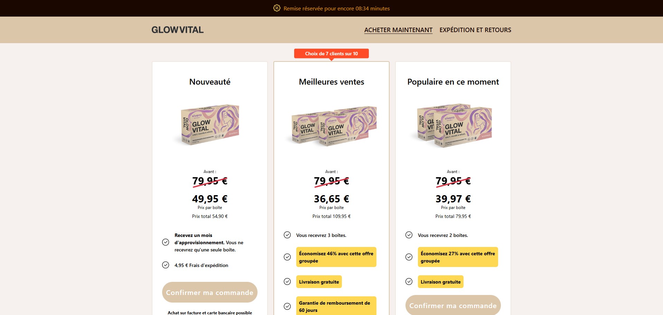Click checkmark beside 'Vous recevrez 3 boîtes'
The image size is (663, 315).
(x=287, y=235)
